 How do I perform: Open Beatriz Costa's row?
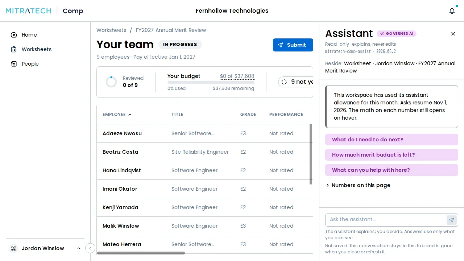click(x=205, y=152)
